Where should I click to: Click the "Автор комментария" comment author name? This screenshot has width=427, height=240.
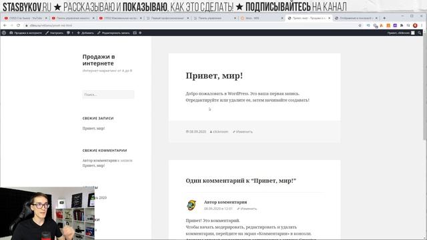[226, 202]
